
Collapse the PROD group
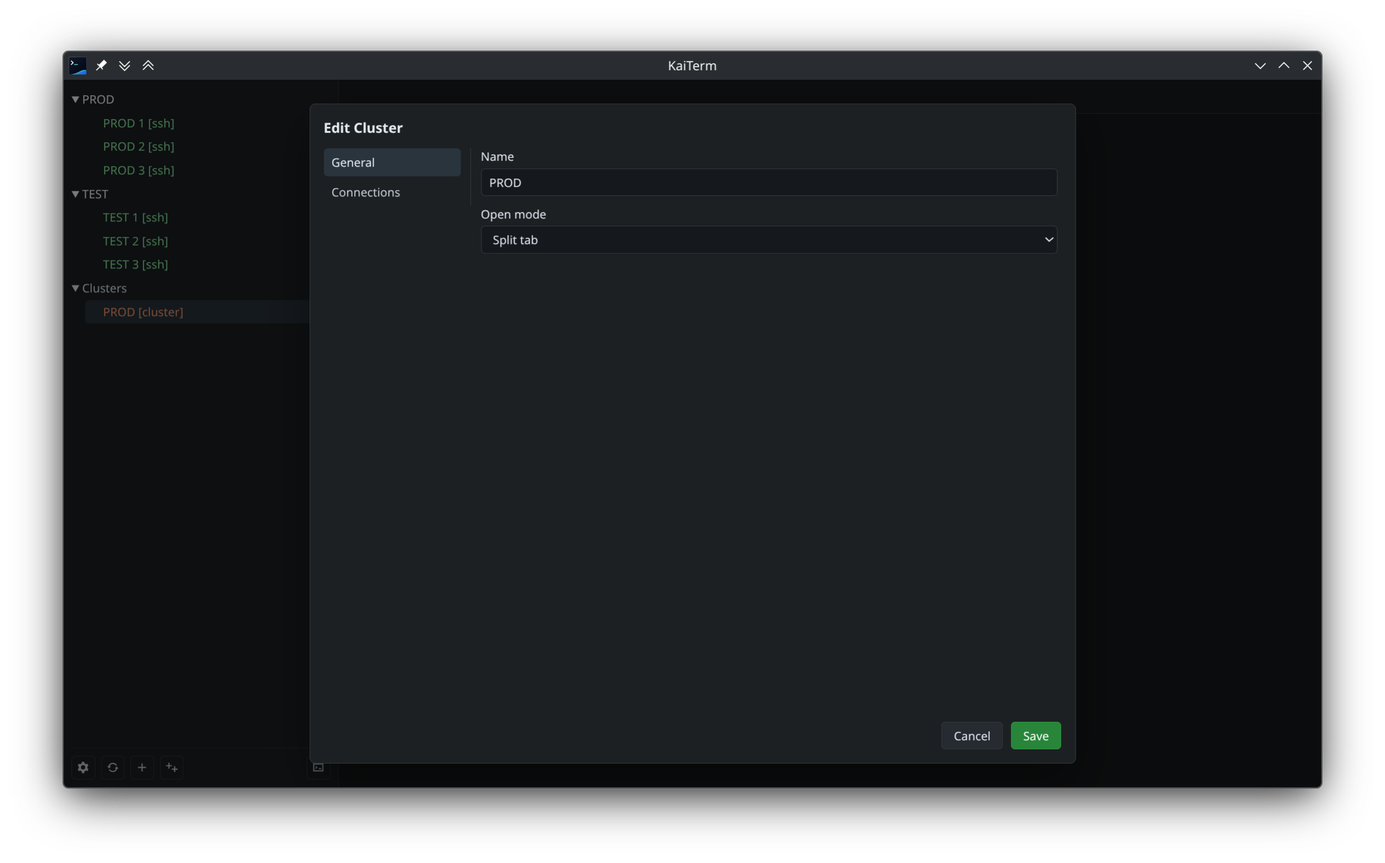point(76,99)
